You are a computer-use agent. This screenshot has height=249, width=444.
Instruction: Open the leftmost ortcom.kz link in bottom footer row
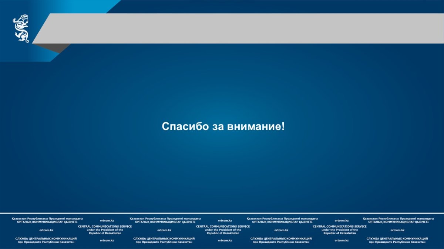[x=107, y=241]
